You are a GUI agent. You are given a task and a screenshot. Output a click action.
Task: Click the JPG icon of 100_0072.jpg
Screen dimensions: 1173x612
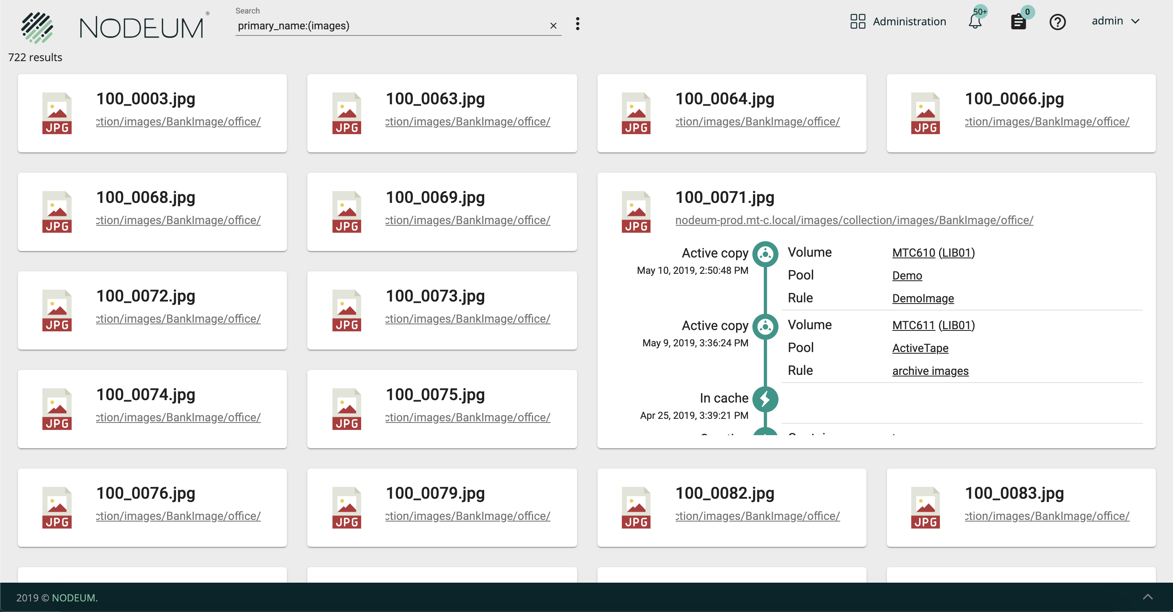[57, 310]
